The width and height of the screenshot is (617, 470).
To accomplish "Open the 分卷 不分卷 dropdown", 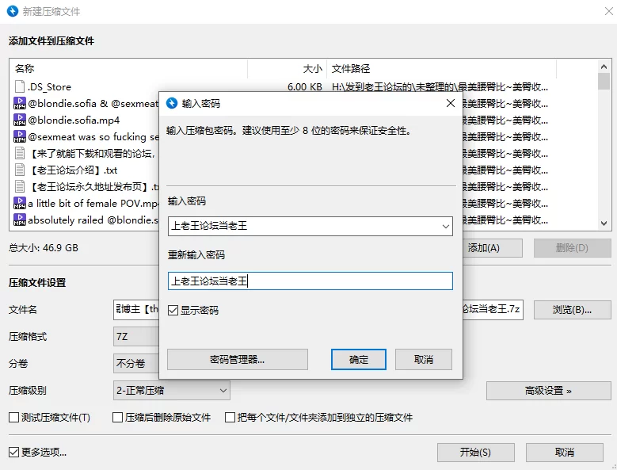I will 136,363.
